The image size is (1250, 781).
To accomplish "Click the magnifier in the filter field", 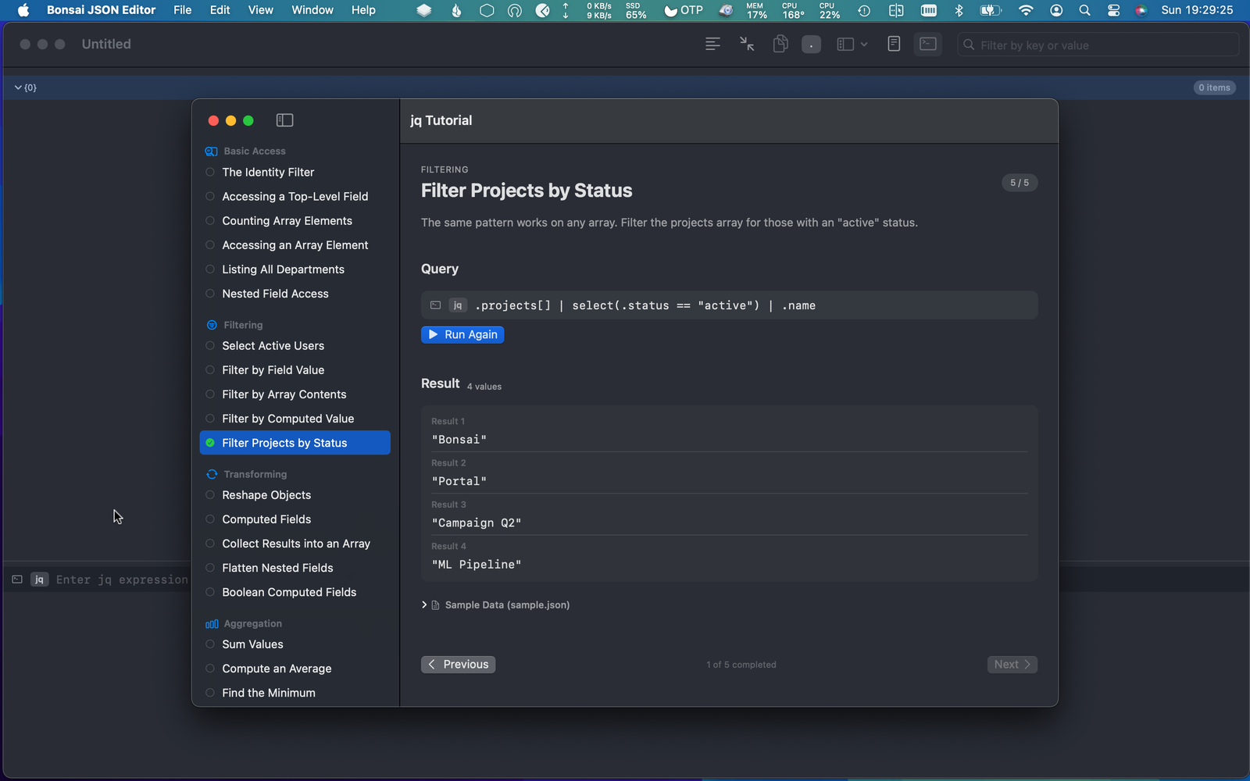I will tap(969, 45).
